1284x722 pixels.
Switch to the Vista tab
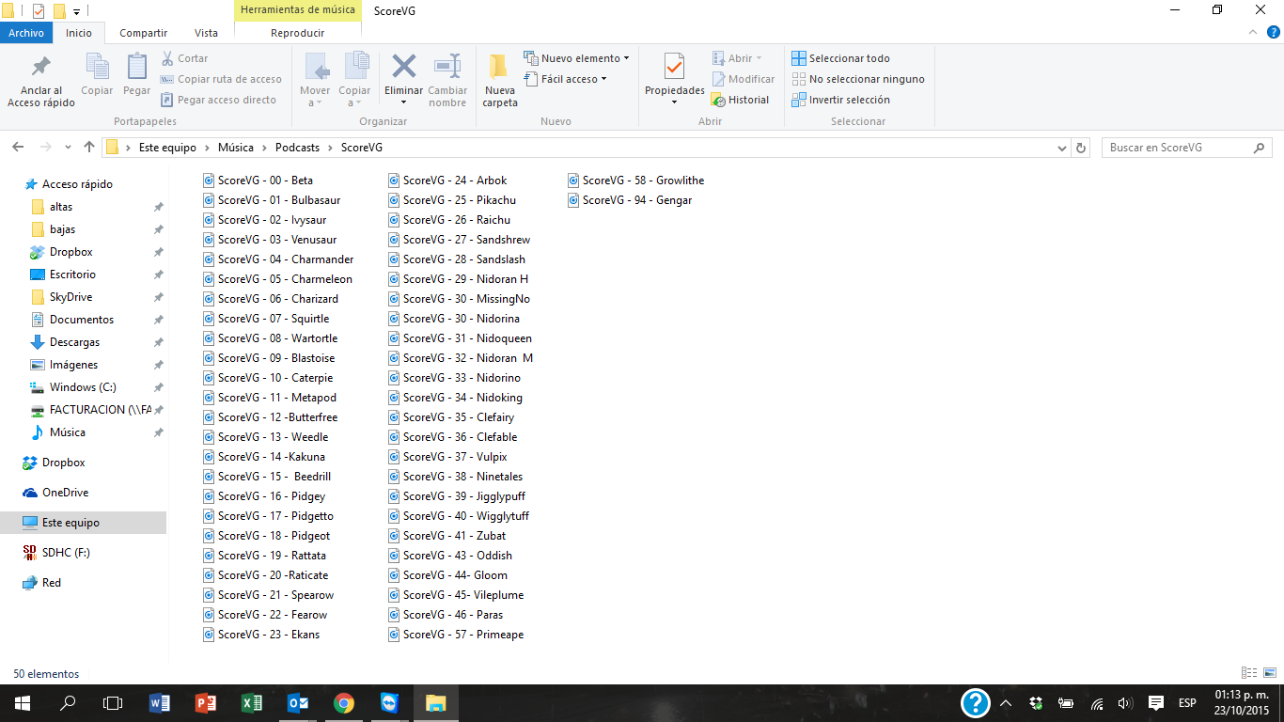[x=206, y=32]
